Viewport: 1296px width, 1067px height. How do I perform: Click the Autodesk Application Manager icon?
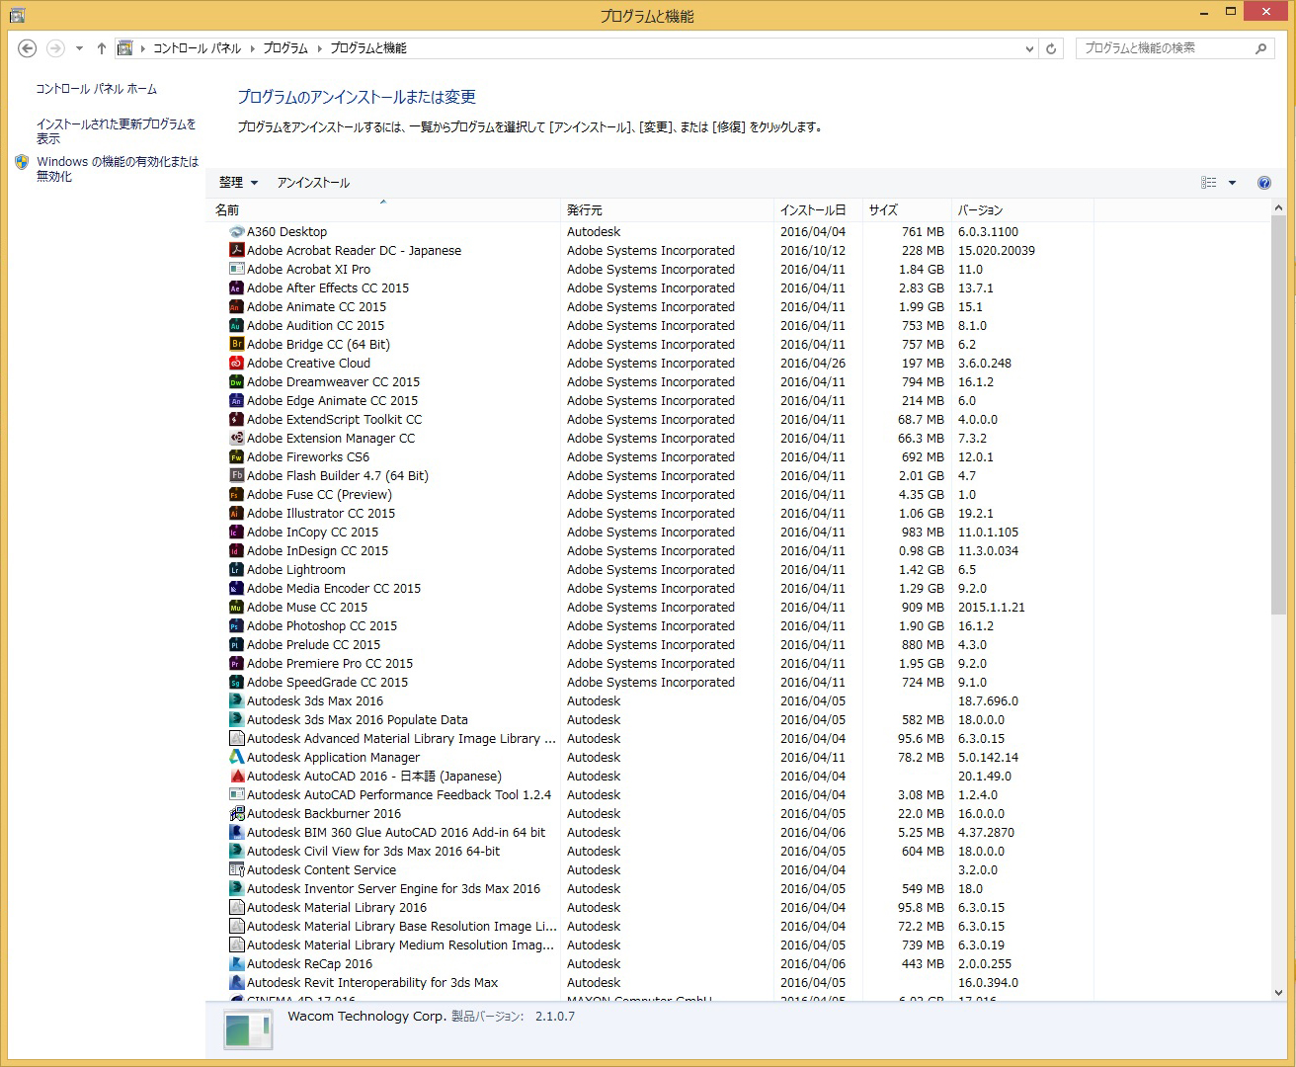point(236,758)
